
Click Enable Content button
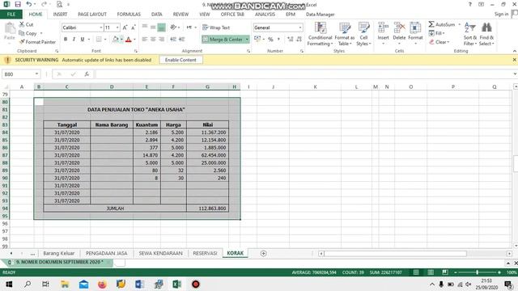tap(180, 60)
